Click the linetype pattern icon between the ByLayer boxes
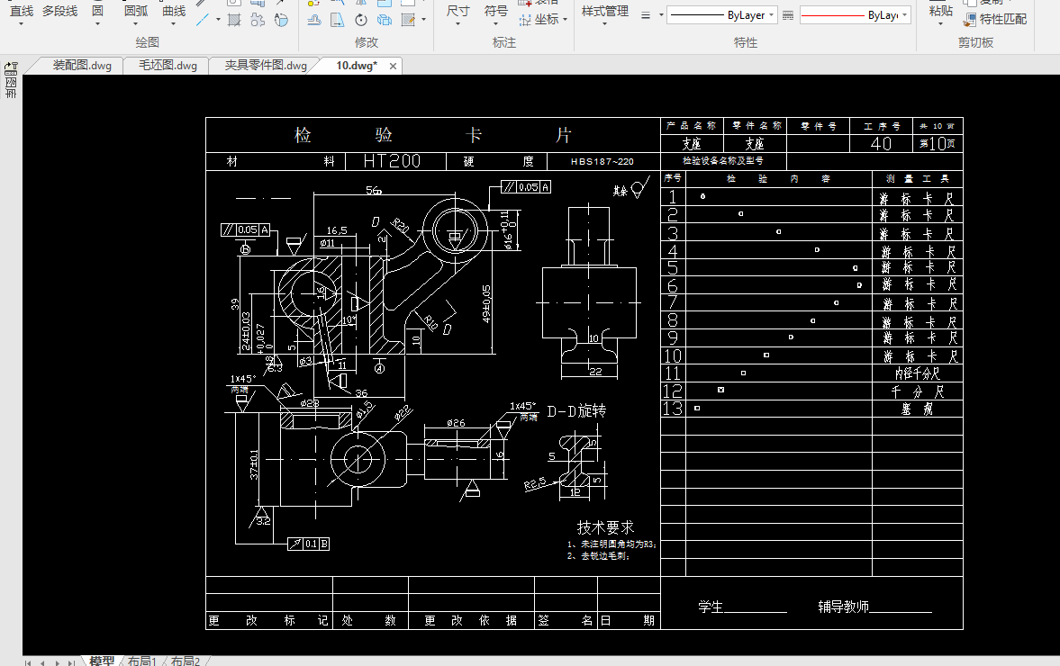1060x666 pixels. 788,15
